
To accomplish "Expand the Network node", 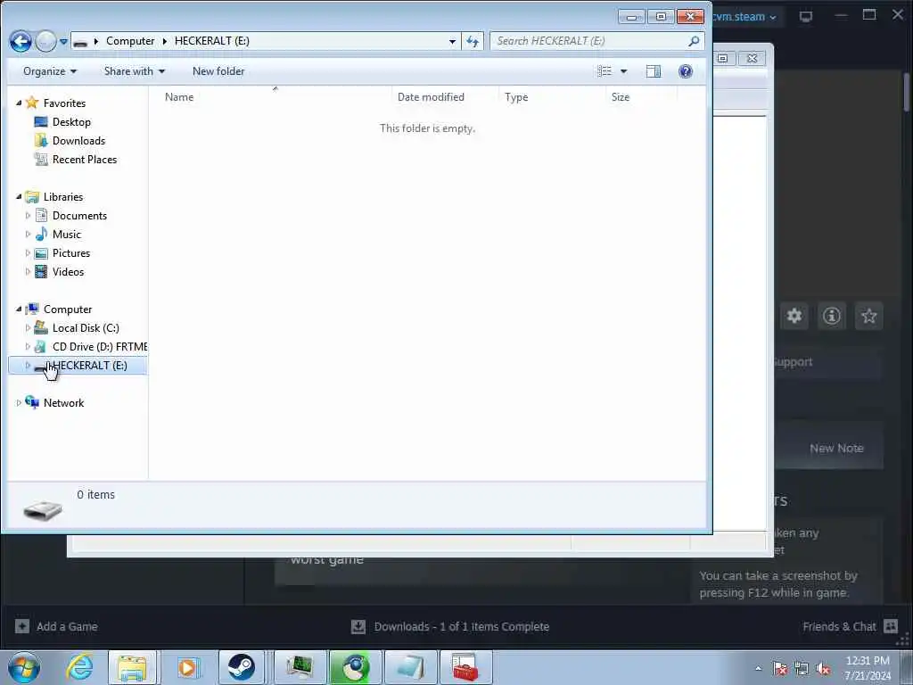I will (x=19, y=402).
